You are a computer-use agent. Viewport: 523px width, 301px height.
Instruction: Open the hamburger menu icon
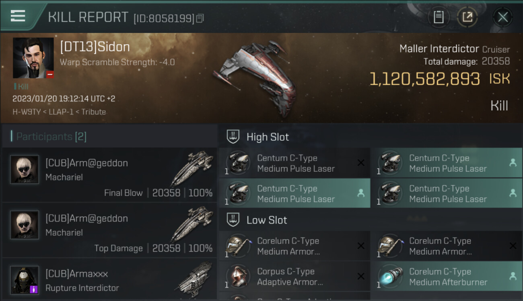18,16
